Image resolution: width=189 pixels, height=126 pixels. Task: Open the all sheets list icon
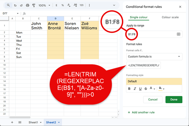point(20,122)
